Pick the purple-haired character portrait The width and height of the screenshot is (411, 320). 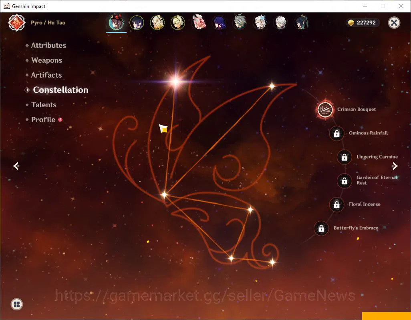click(x=219, y=22)
